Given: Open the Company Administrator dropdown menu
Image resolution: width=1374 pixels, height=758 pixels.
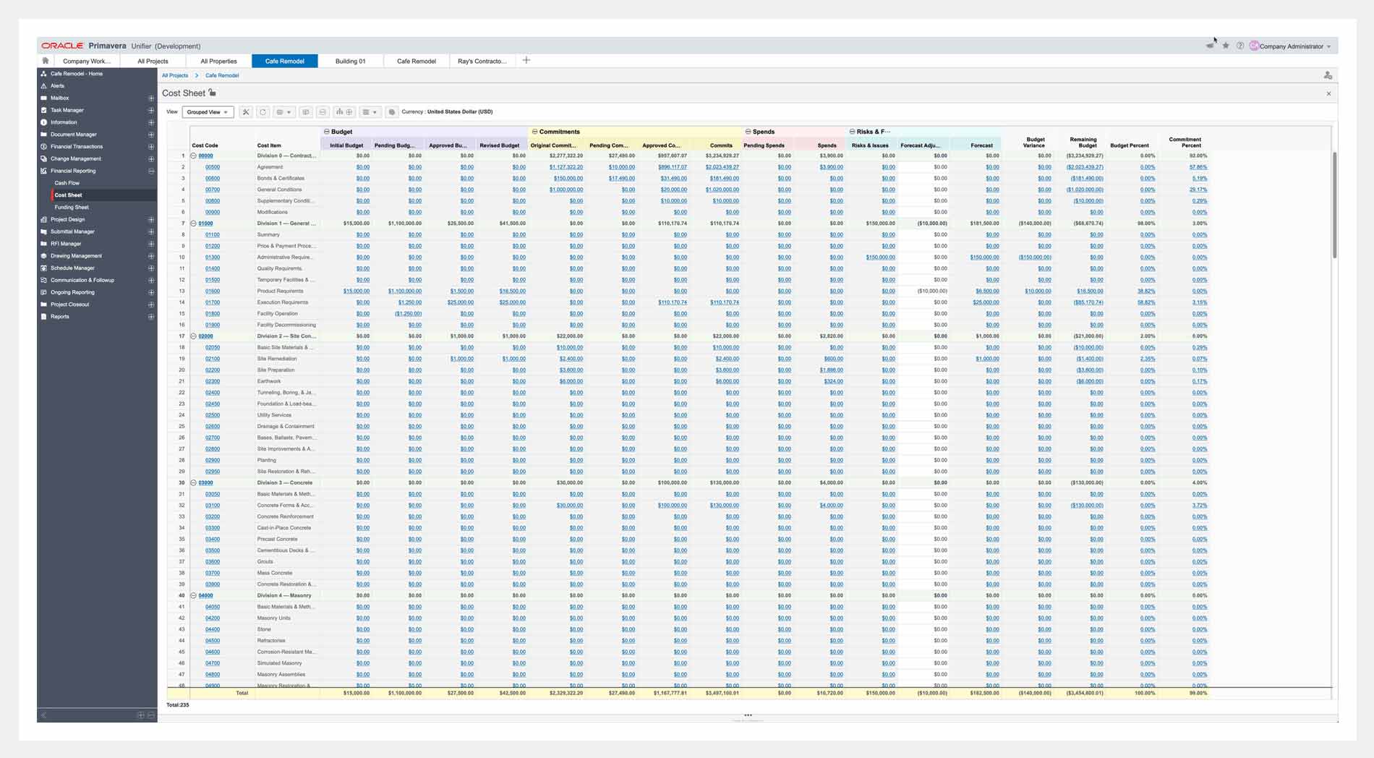Looking at the screenshot, I should (x=1294, y=46).
